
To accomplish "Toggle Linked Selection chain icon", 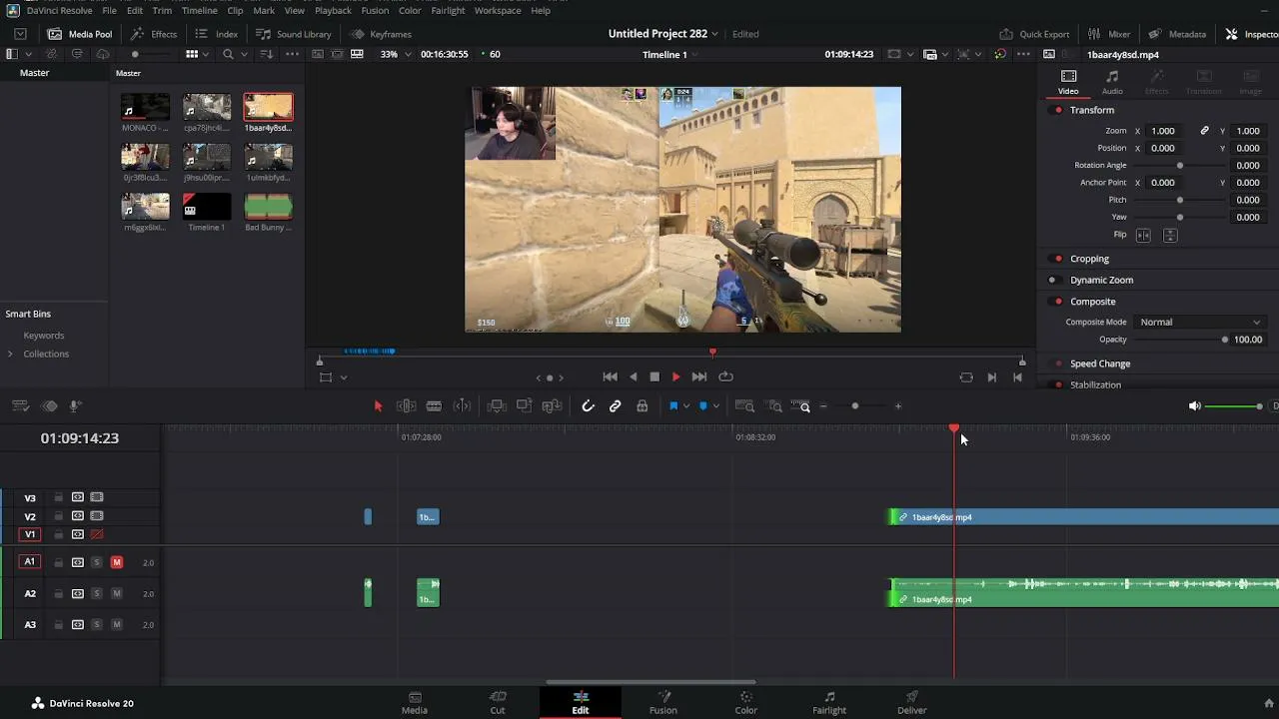I will (x=615, y=406).
